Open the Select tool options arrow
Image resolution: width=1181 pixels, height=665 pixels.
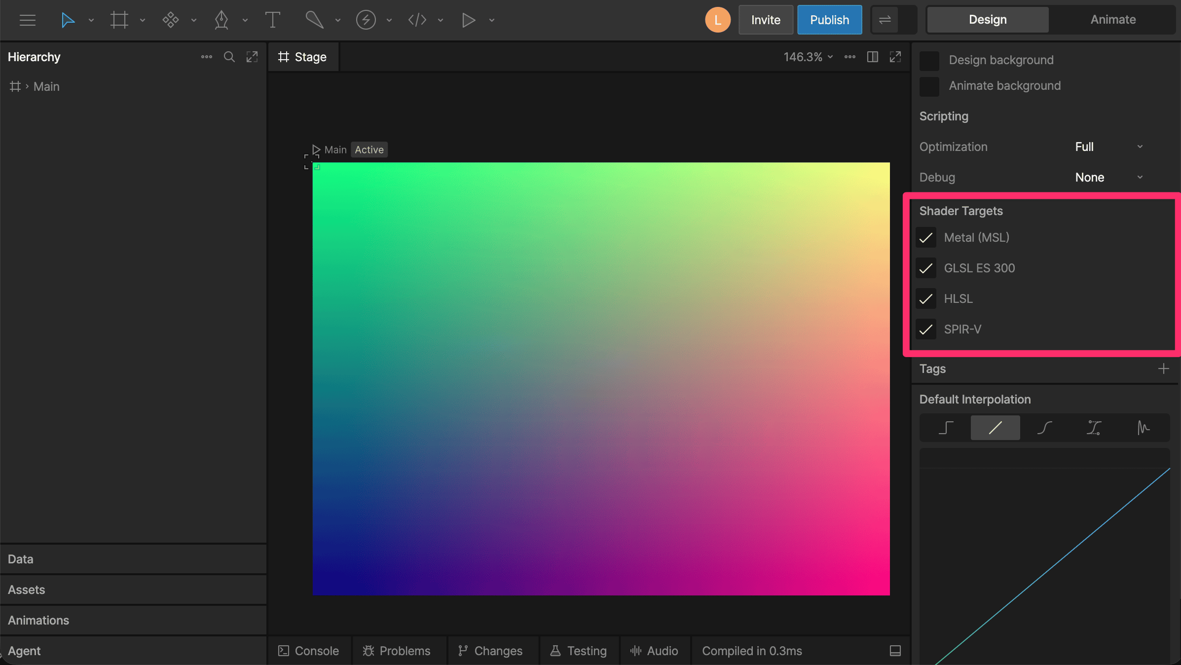(x=91, y=20)
